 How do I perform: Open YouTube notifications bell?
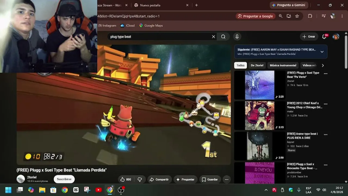click(x=324, y=36)
